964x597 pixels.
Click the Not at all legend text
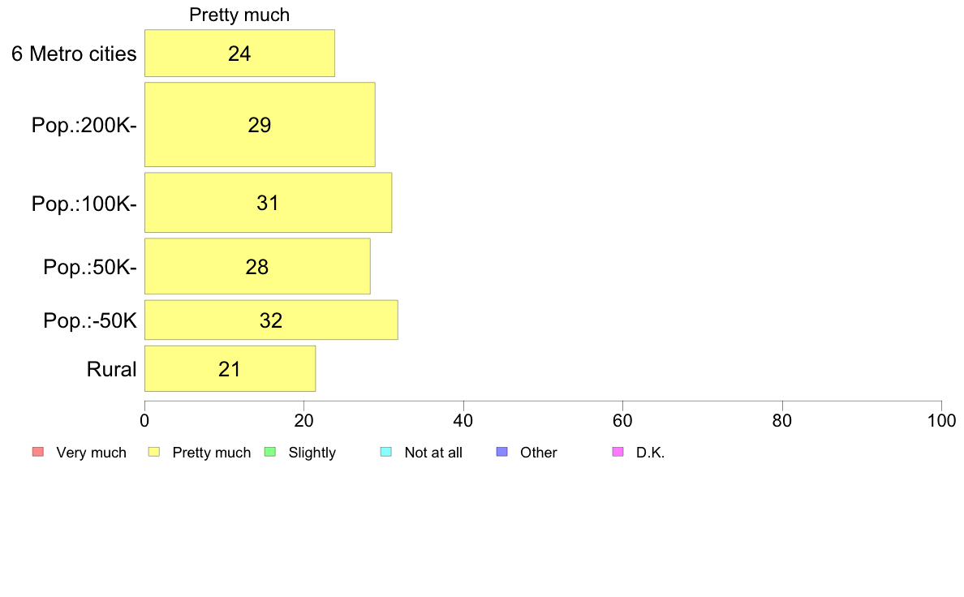click(433, 453)
